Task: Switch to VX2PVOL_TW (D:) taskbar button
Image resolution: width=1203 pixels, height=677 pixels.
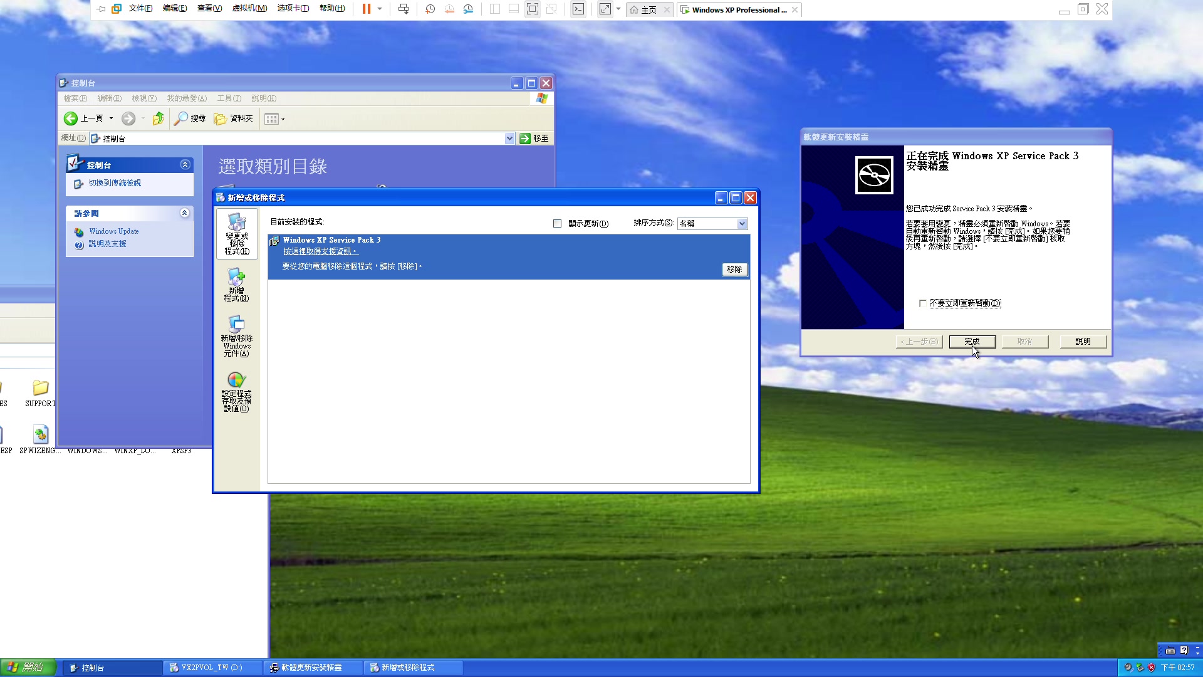Action: click(213, 668)
